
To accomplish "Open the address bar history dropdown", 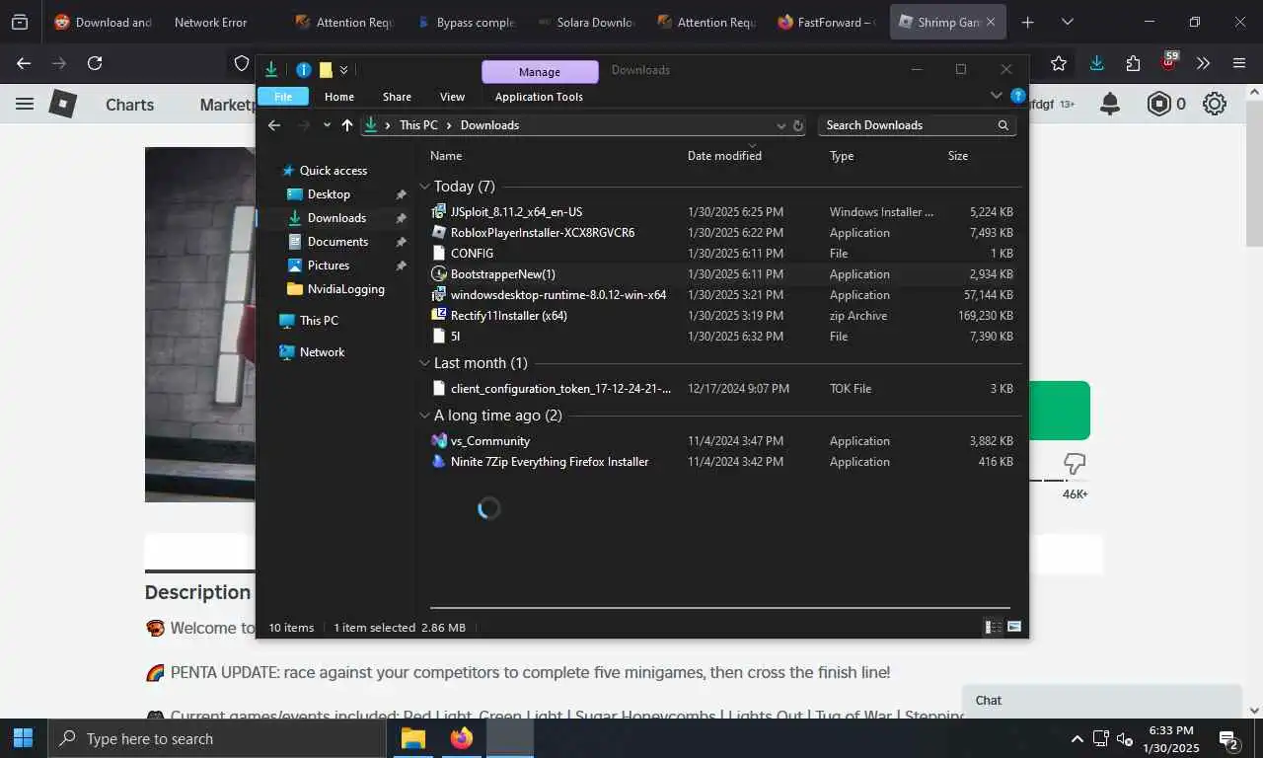I will 781,125.
